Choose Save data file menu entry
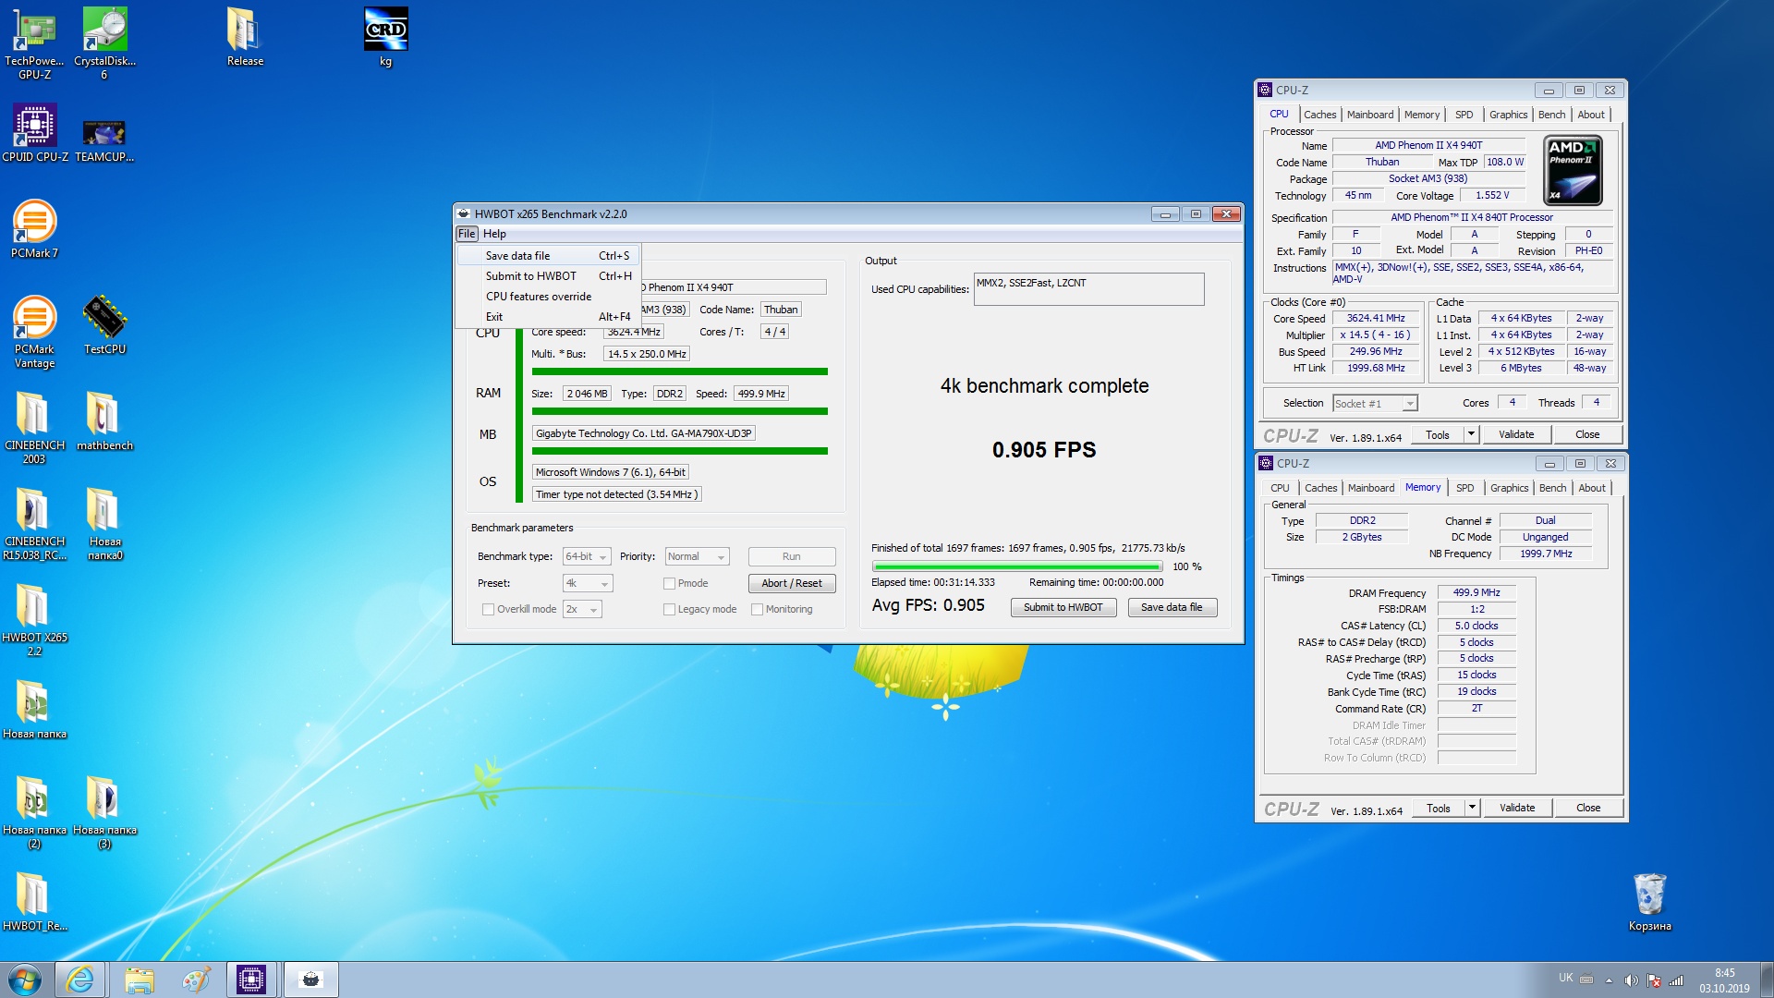1774x998 pixels. [x=549, y=256]
